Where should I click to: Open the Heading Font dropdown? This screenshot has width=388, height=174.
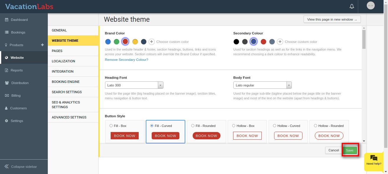click(x=134, y=85)
